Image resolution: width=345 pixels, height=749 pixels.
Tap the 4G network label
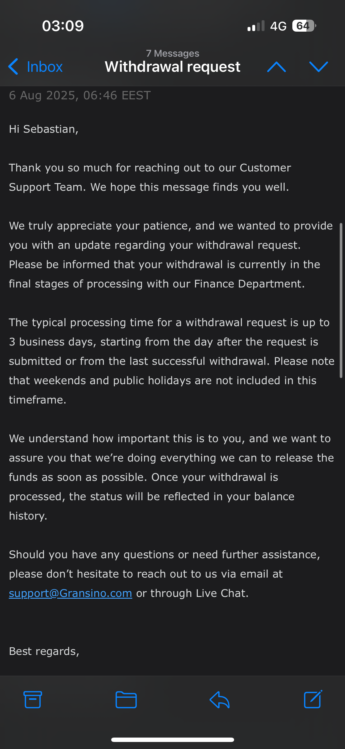tap(278, 26)
